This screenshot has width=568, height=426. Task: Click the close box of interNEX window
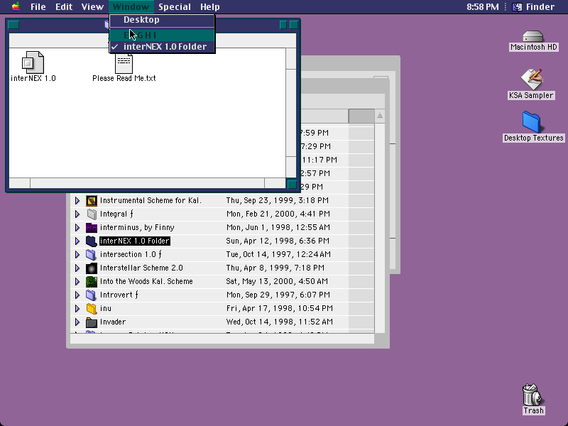[13, 25]
